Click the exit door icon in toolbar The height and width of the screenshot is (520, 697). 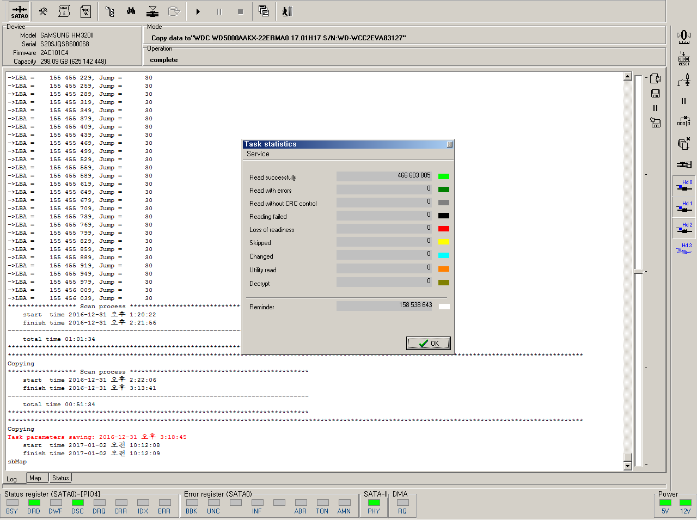click(x=288, y=11)
